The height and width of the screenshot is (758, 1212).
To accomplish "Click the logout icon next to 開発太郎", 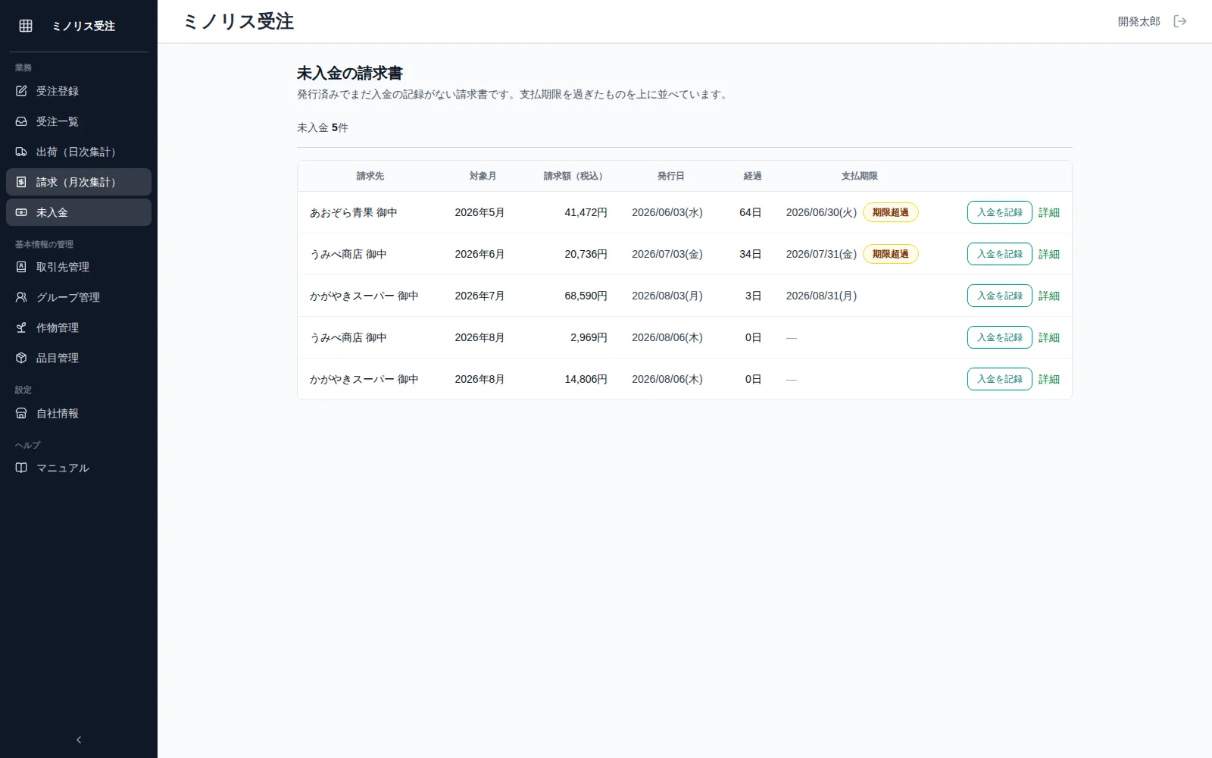I will (1180, 21).
